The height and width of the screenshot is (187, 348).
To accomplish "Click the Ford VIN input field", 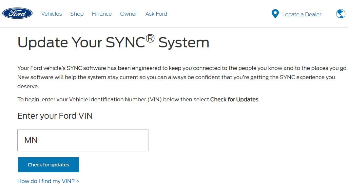I will point(83,140).
